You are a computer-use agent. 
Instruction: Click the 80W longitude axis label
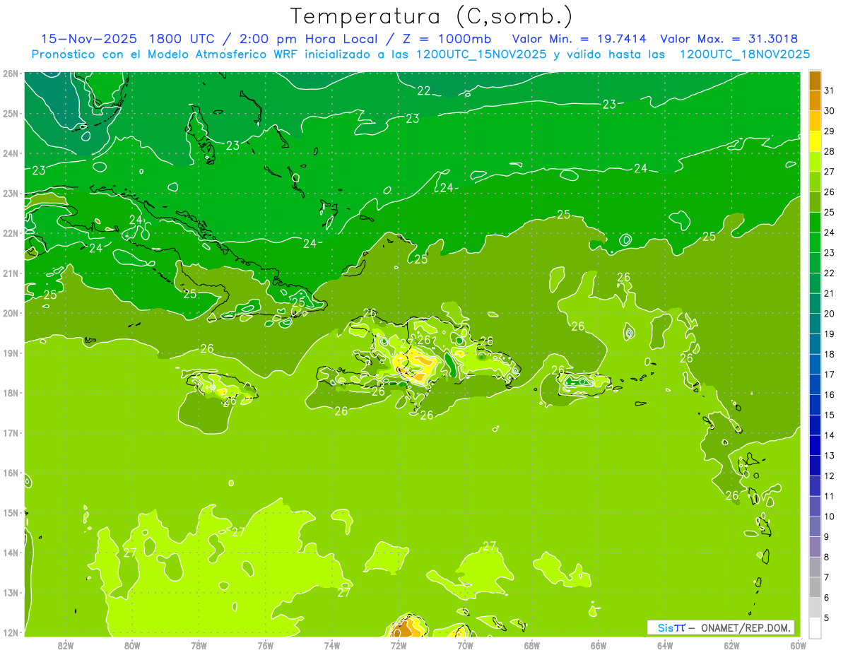131,644
